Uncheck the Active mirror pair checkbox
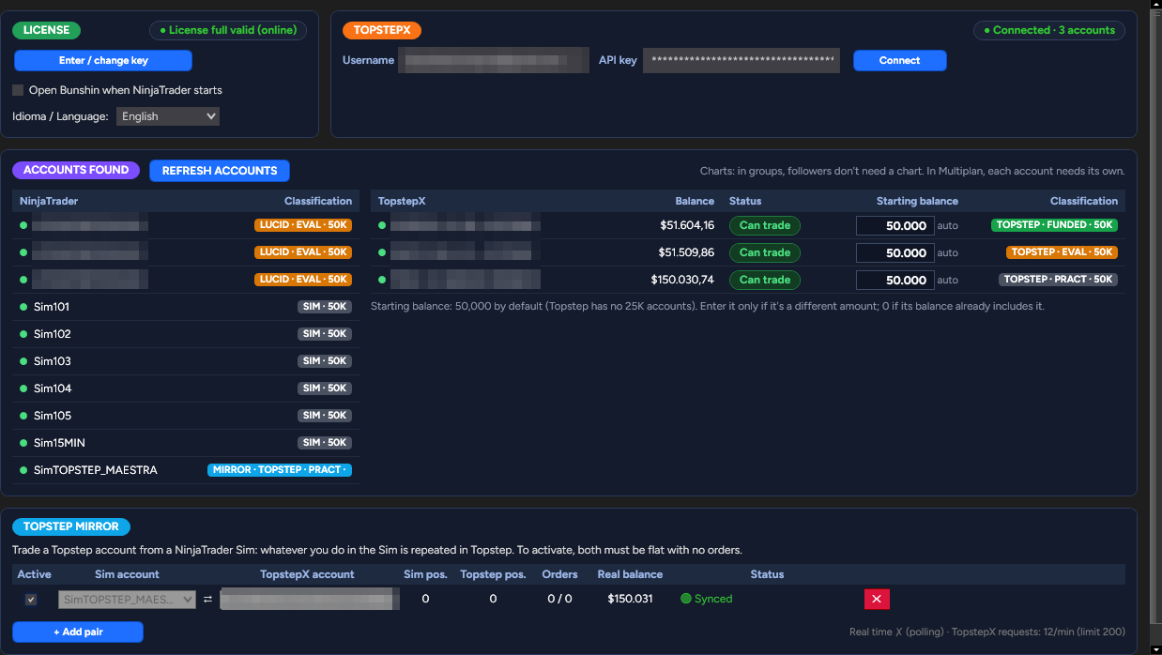 [31, 599]
